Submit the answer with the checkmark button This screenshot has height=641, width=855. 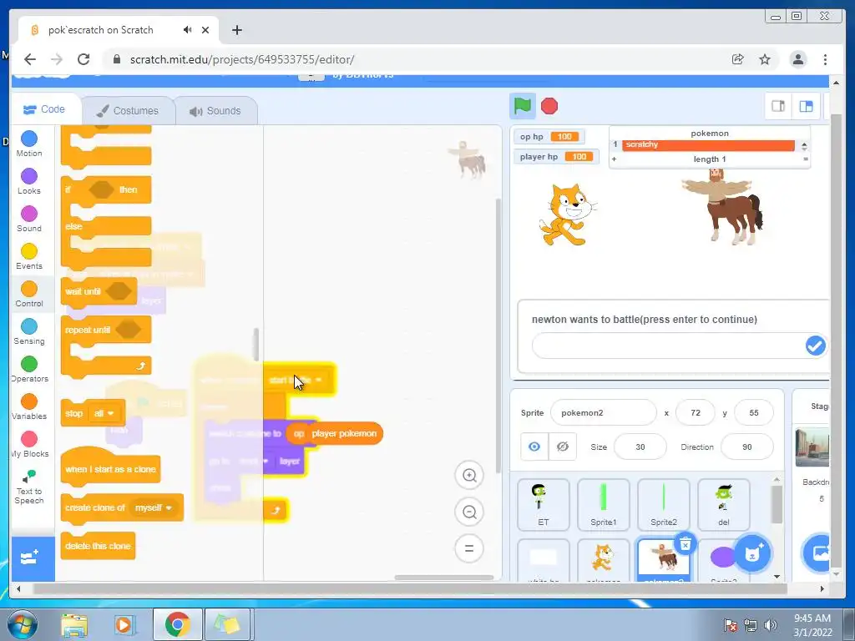pos(815,346)
